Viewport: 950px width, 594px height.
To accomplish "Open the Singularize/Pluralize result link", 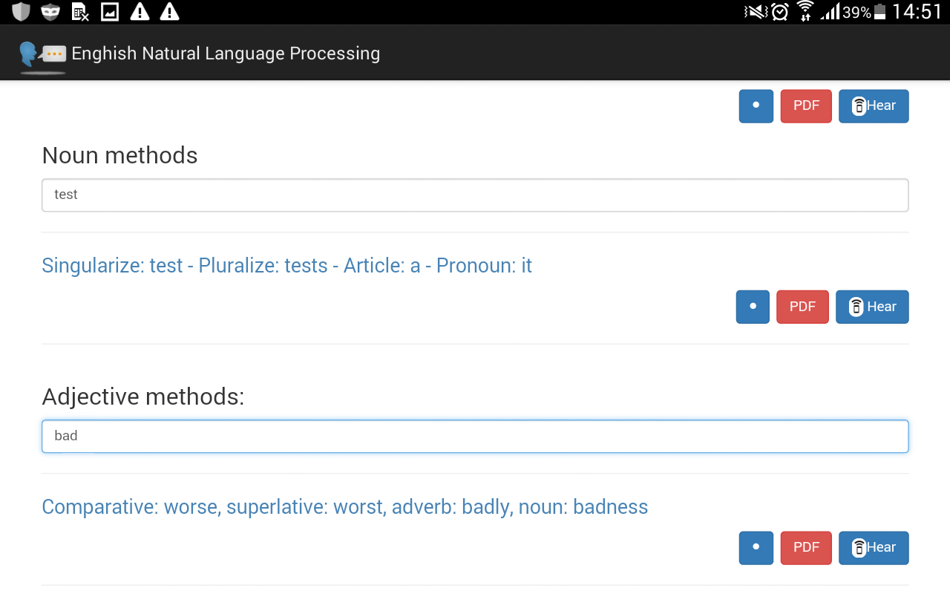I will (286, 266).
